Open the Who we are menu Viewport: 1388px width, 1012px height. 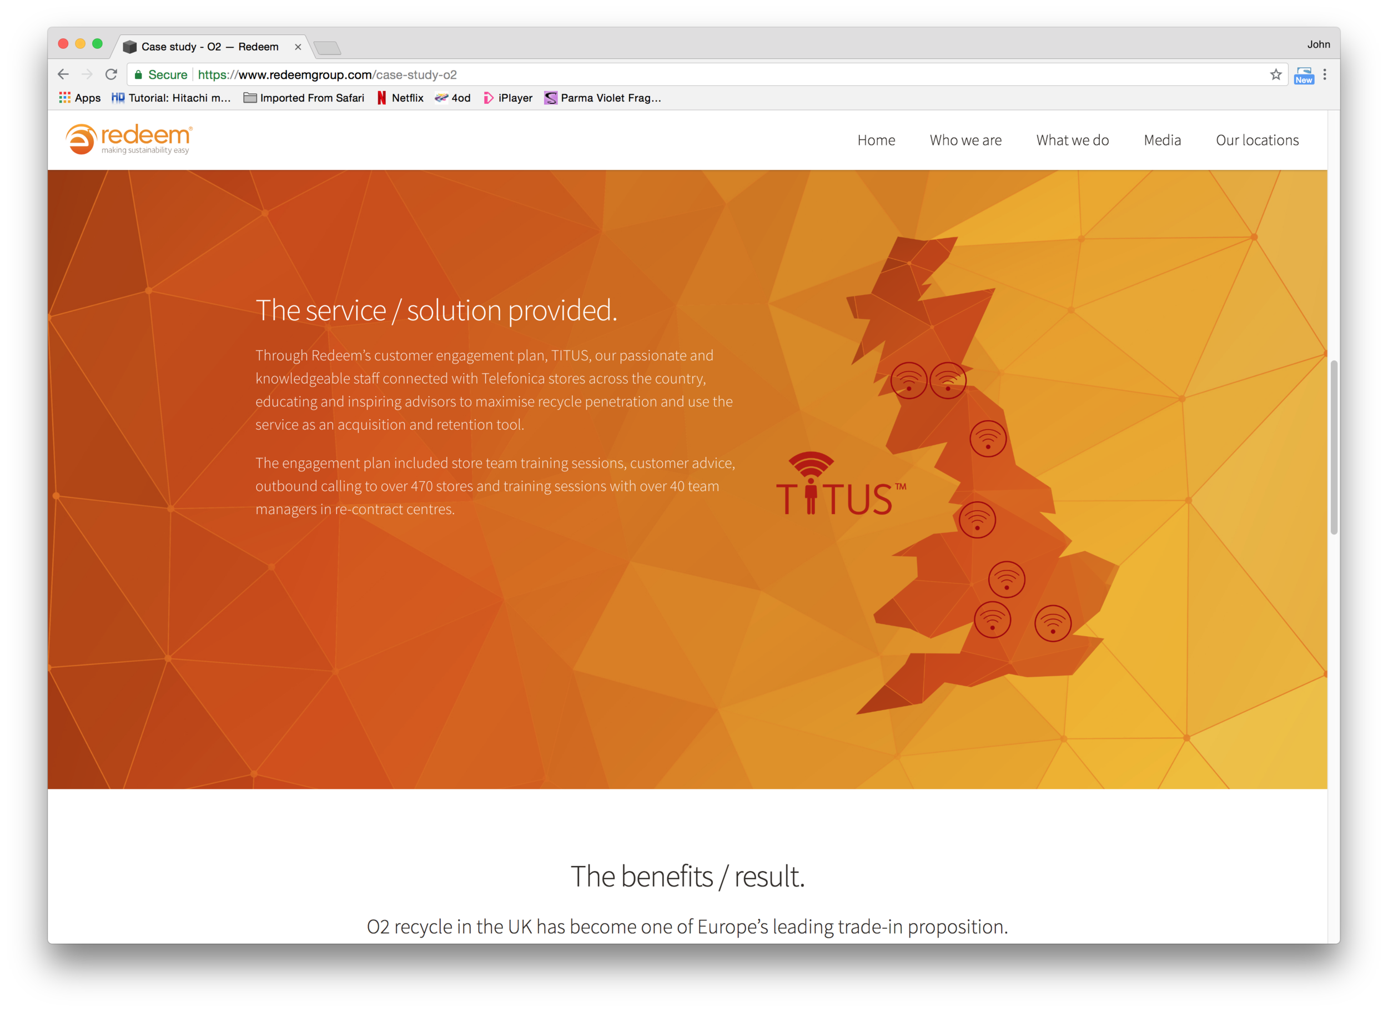tap(965, 140)
